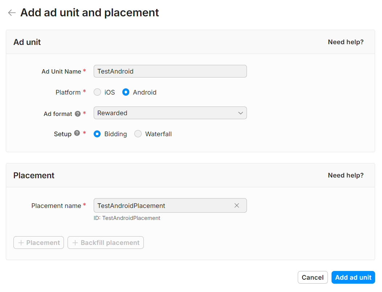The image size is (382, 292).
Task: Open Need help link in Ad unit section
Action: tap(345, 42)
